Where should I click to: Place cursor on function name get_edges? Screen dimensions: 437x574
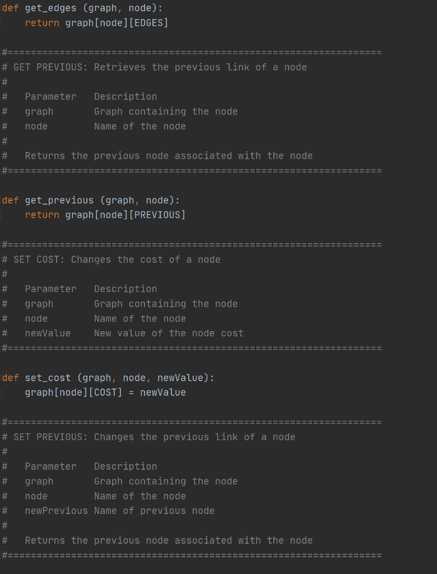(x=51, y=8)
